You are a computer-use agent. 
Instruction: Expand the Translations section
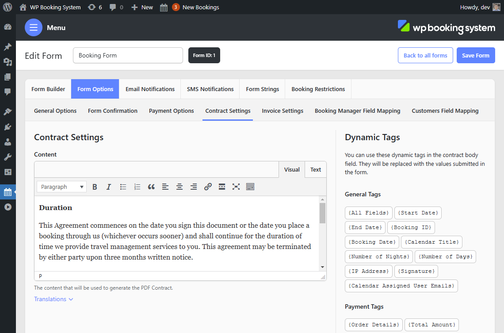pyautogui.click(x=53, y=299)
